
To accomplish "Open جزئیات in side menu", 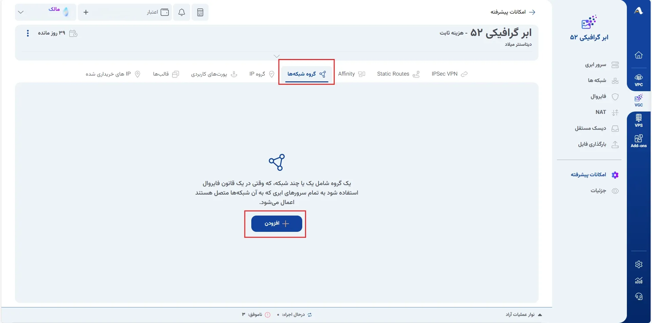I will click(x=604, y=191).
